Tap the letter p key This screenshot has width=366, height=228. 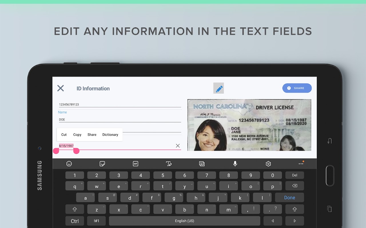(x=272, y=186)
